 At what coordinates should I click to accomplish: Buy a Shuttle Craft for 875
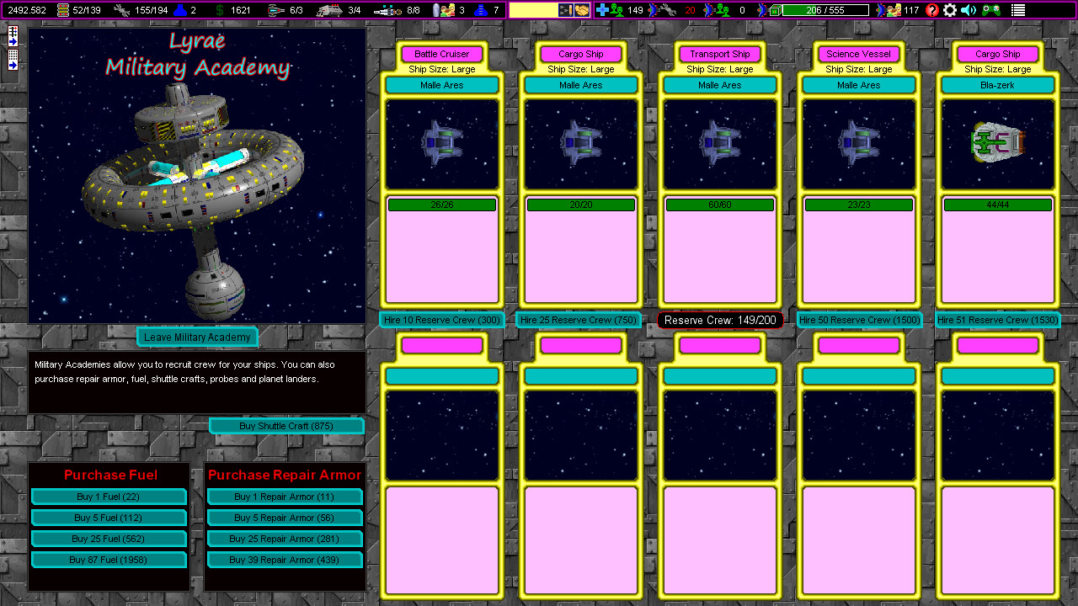coord(286,426)
